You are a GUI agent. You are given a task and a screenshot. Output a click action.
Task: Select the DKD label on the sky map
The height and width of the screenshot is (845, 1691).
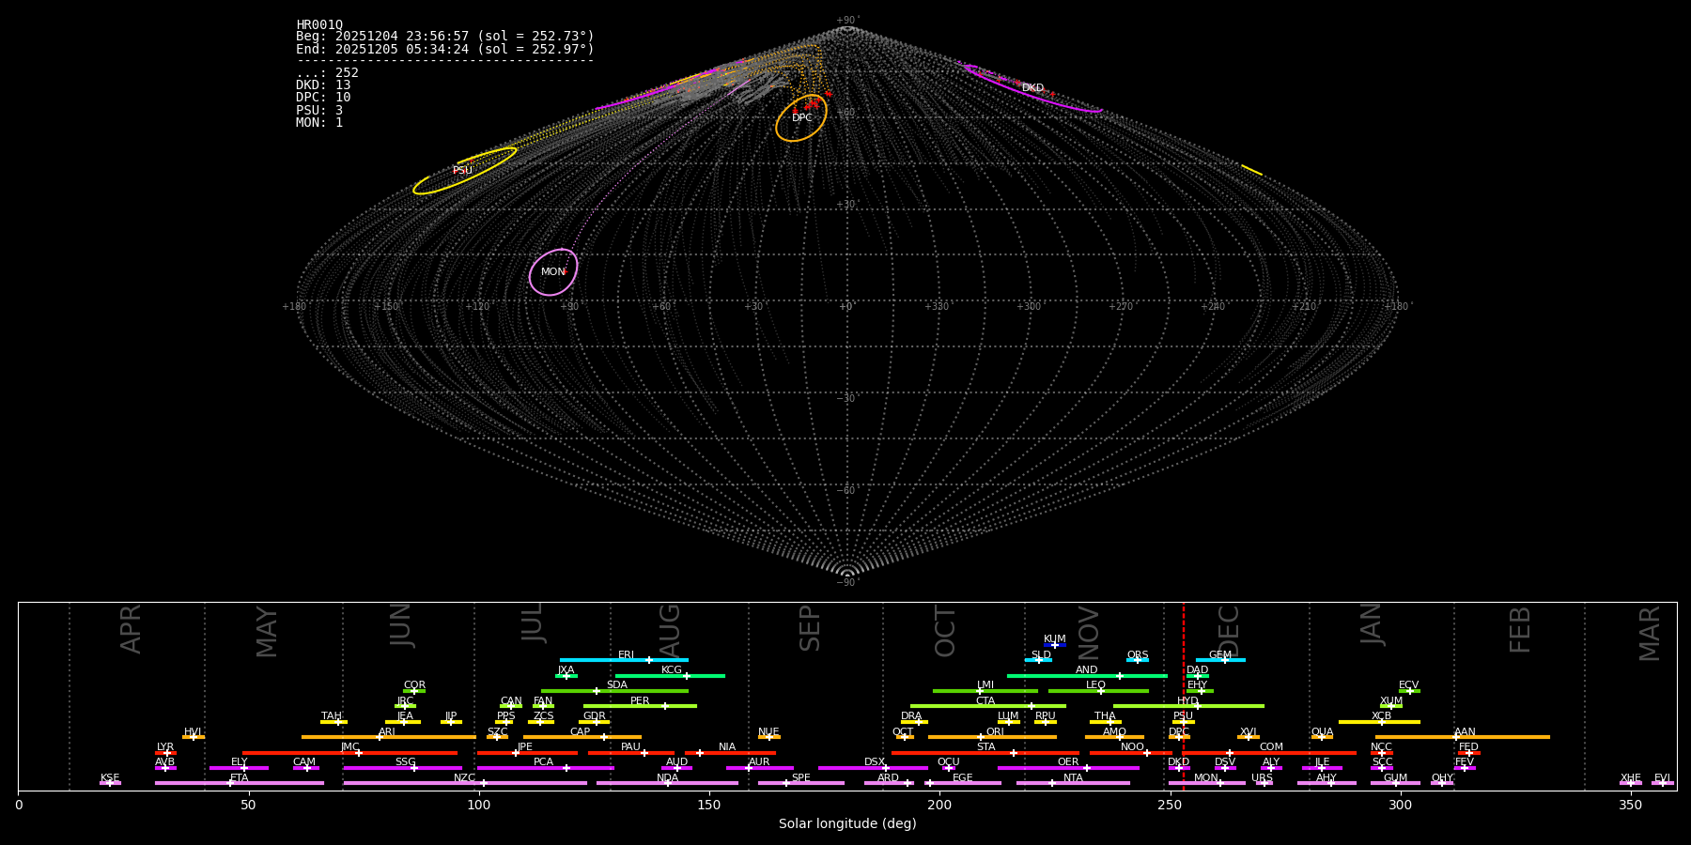click(1032, 88)
